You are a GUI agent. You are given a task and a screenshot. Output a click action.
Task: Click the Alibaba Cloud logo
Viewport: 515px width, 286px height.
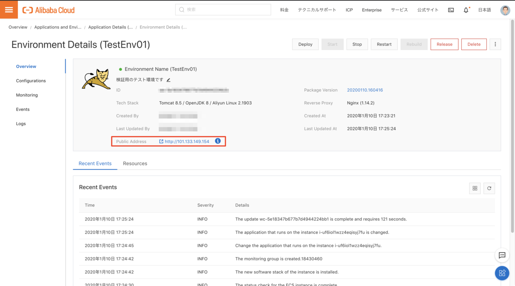(x=48, y=10)
